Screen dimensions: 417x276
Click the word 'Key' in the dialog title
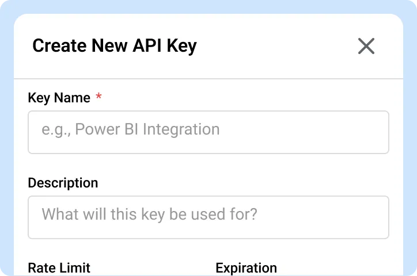[182, 46]
